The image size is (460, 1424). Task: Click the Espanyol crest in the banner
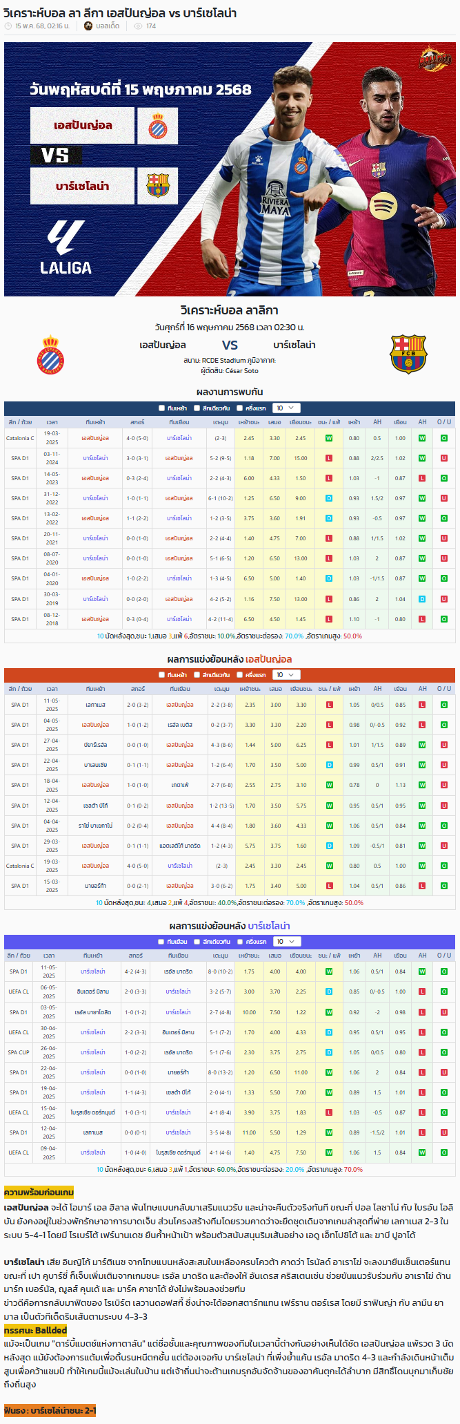158,126
